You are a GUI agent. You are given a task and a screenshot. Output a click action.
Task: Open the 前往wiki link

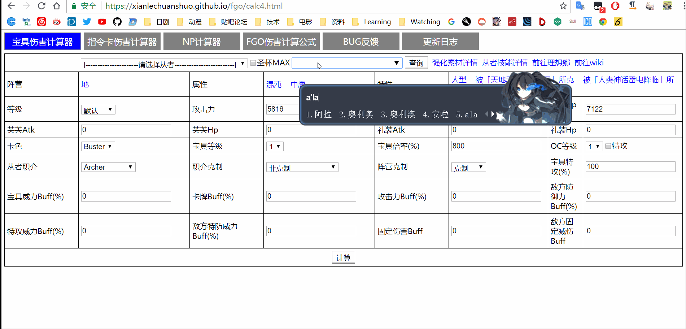(589, 62)
